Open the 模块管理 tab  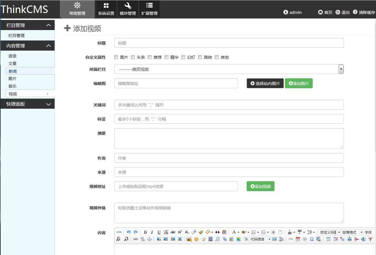(128, 9)
